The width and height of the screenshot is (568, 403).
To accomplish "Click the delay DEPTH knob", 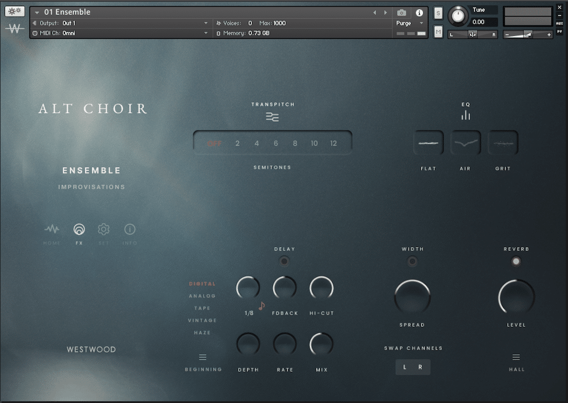I will tap(248, 344).
